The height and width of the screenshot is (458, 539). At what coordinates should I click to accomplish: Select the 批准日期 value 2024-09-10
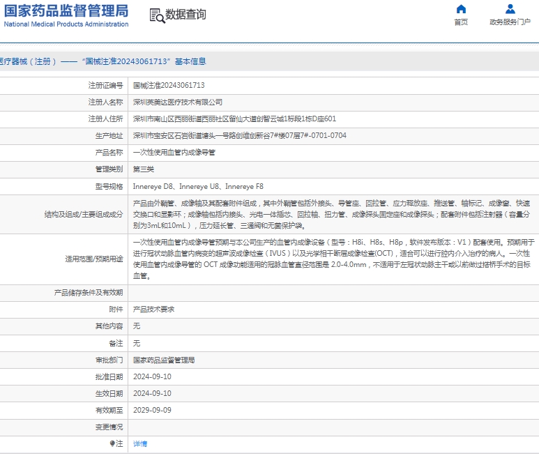(x=152, y=377)
